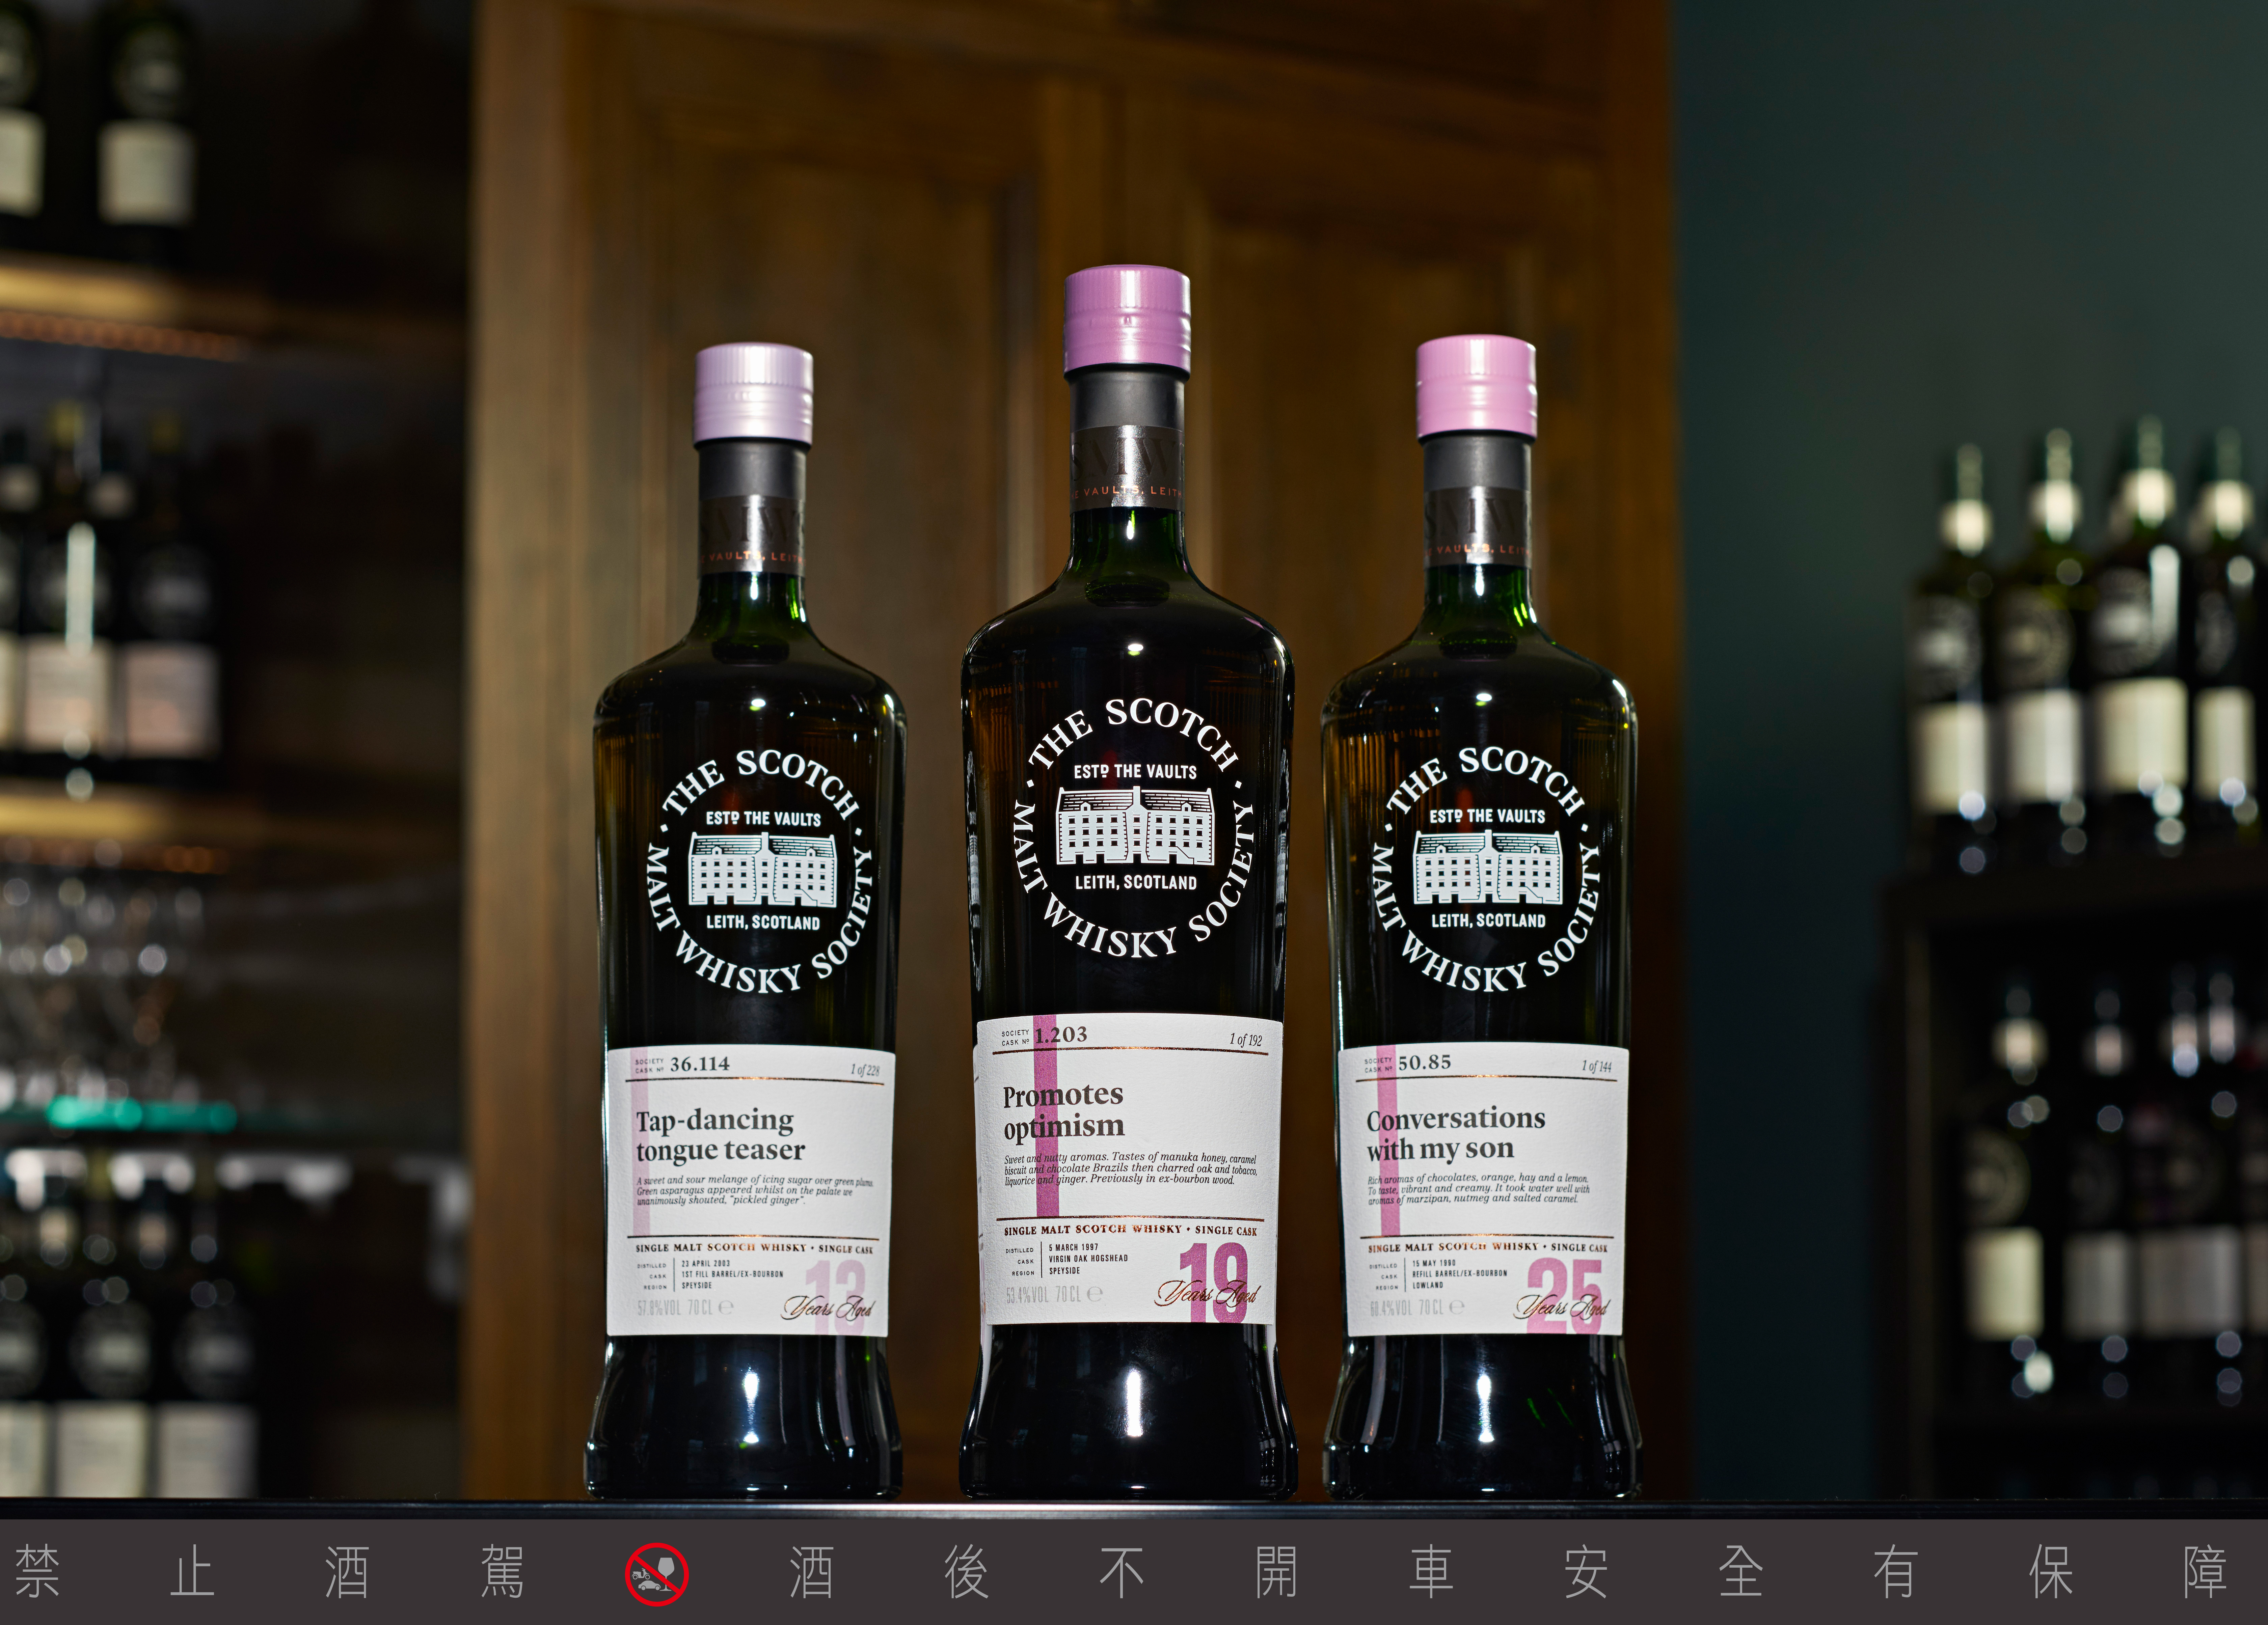The image size is (2268, 1625).
Task: Click the pink cap of the 36.114 bottle
Action: coord(754,394)
